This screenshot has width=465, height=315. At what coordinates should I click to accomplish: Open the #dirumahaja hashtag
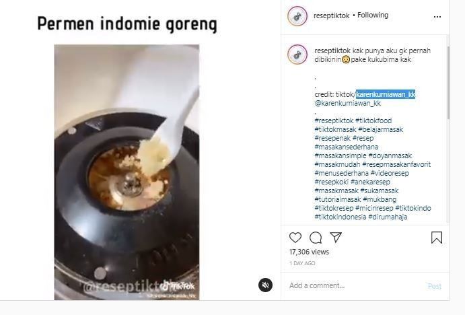tap(388, 217)
